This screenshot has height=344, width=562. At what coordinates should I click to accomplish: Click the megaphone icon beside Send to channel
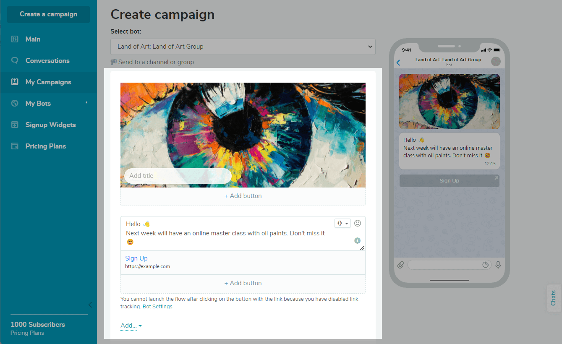[x=114, y=62]
